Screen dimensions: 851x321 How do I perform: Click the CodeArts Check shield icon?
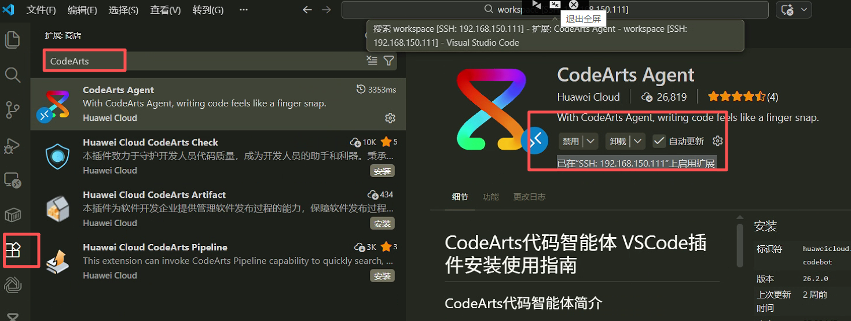58,157
